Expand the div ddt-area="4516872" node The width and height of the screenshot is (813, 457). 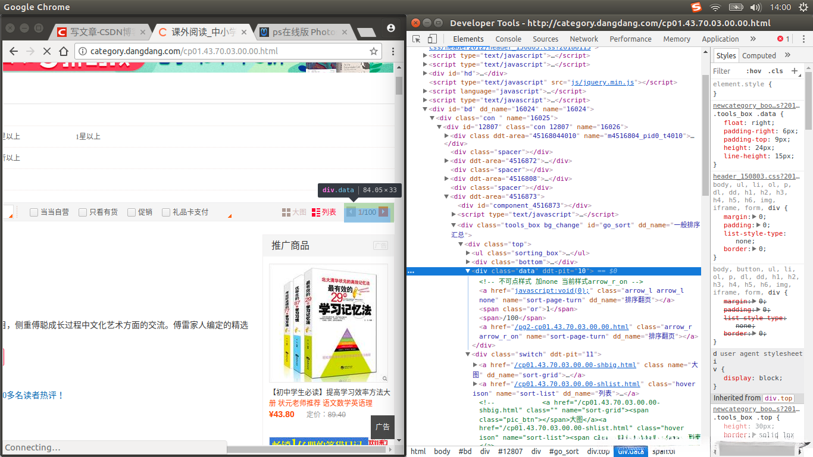447,161
